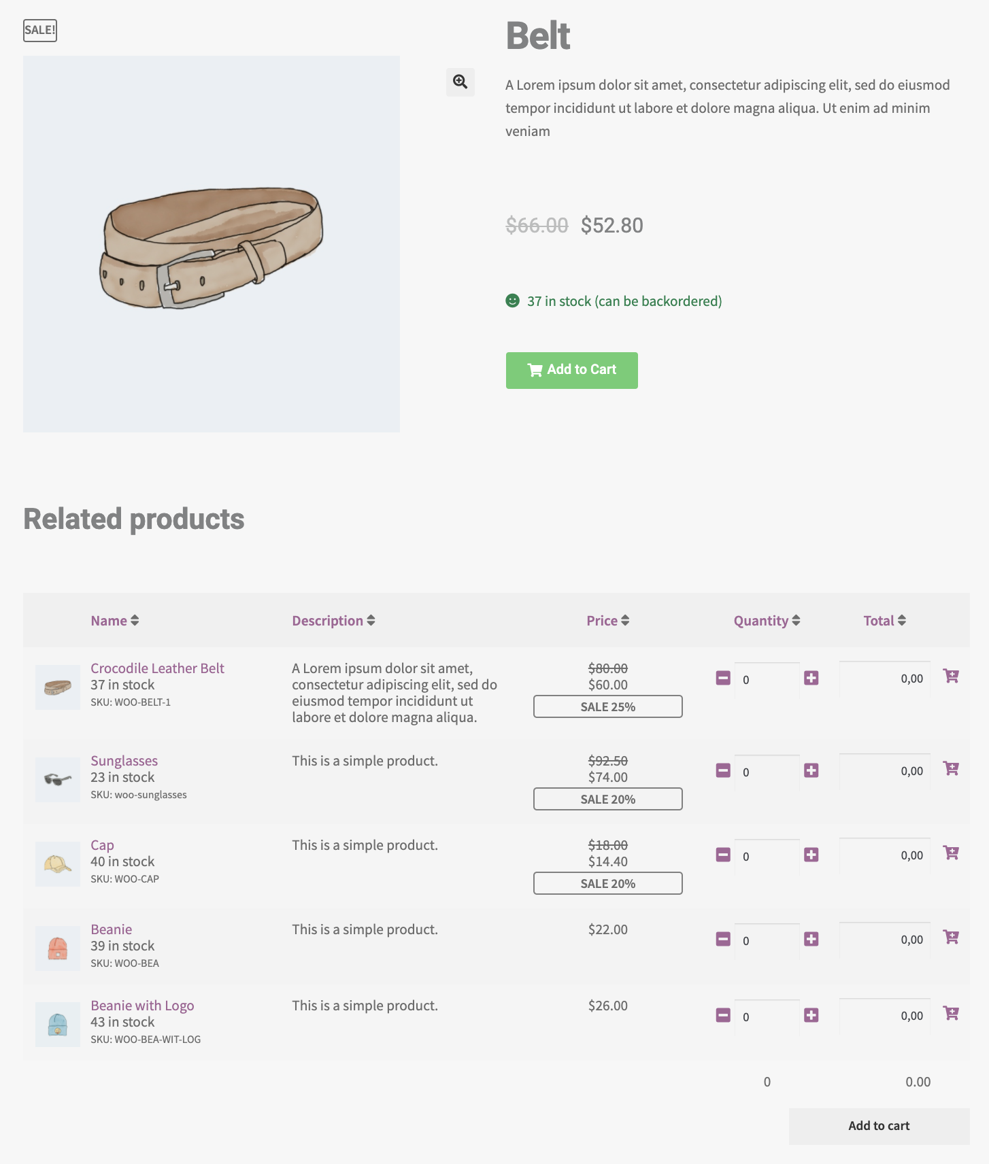Open the Sunglasses product thumbnail
The image size is (989, 1164).
tap(58, 780)
